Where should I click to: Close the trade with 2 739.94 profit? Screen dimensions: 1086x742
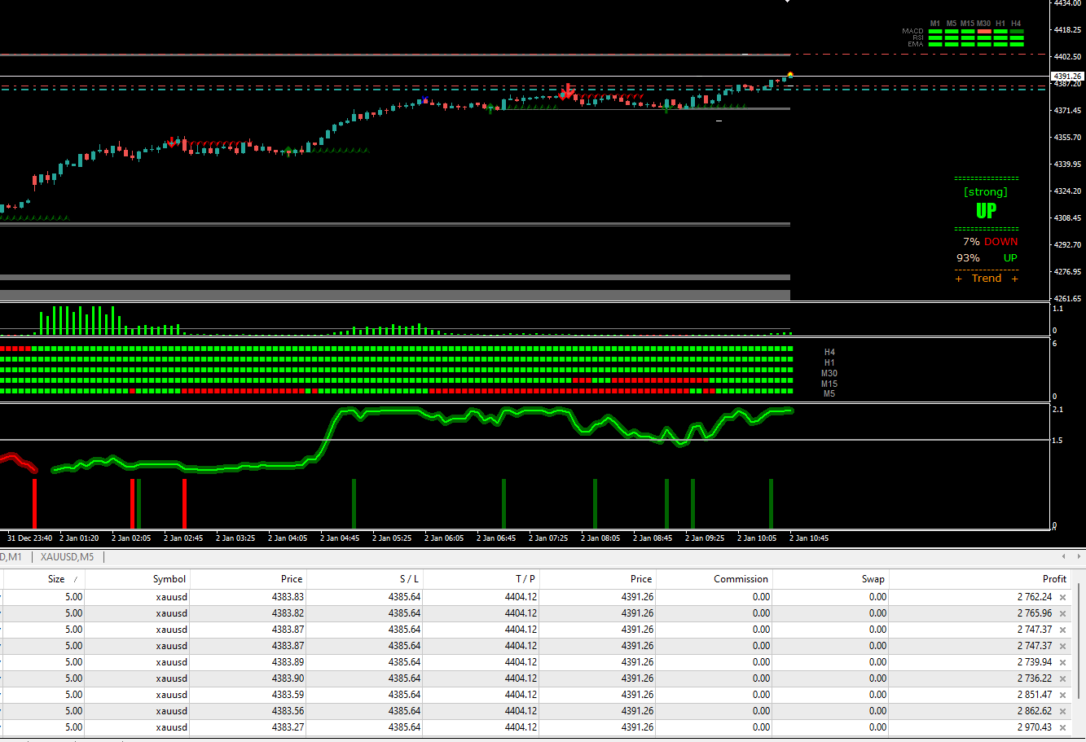(1062, 662)
